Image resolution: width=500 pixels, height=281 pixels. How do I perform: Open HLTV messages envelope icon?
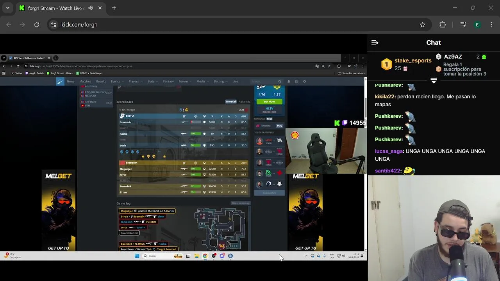click(296, 81)
